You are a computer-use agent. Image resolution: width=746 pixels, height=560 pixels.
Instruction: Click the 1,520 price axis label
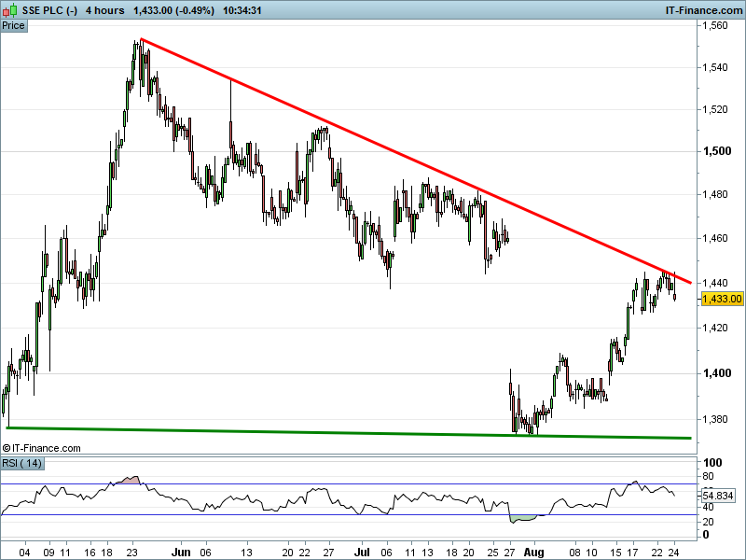coord(715,109)
